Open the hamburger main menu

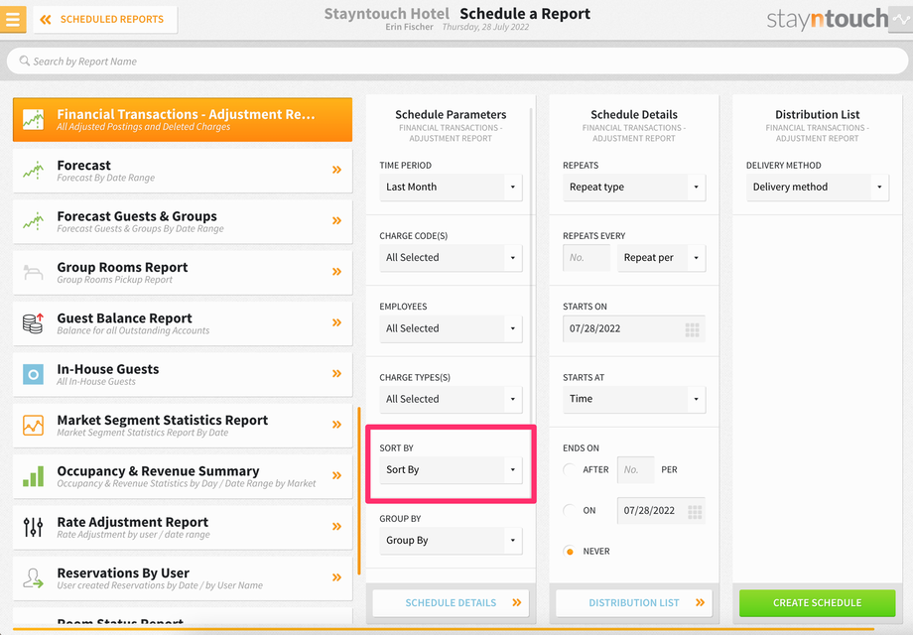[x=13, y=19]
